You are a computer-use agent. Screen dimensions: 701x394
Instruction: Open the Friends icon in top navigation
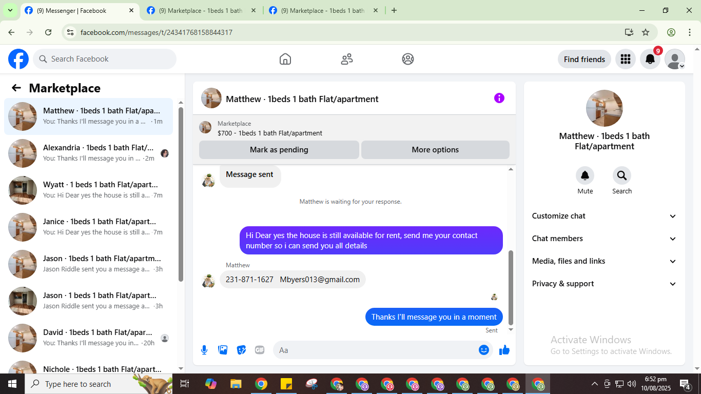point(347,59)
